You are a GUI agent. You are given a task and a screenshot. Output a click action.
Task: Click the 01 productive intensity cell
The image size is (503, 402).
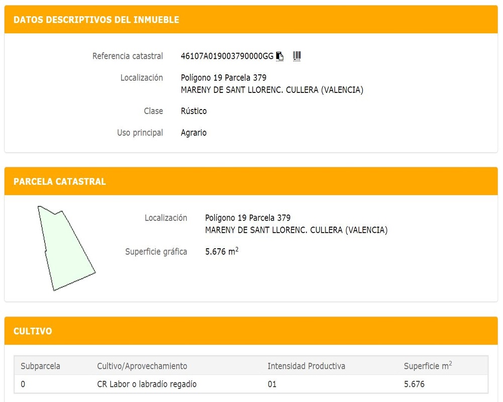[x=272, y=384]
